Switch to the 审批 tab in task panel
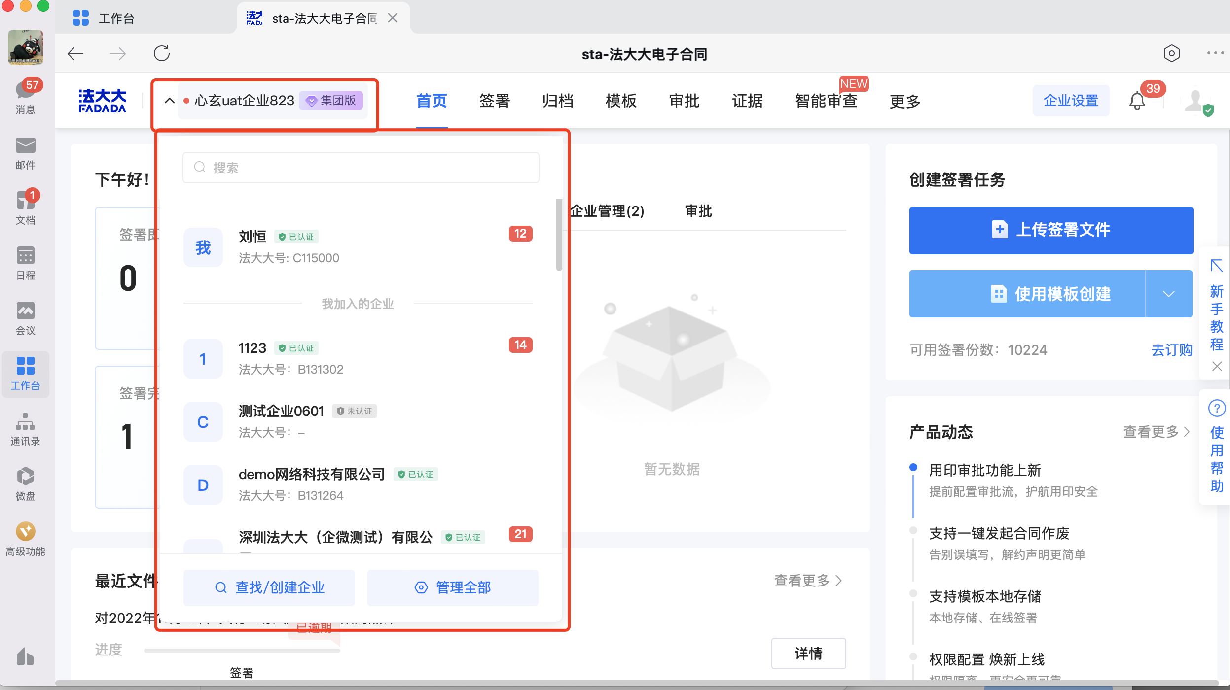Viewport: 1230px width, 690px height. (698, 211)
